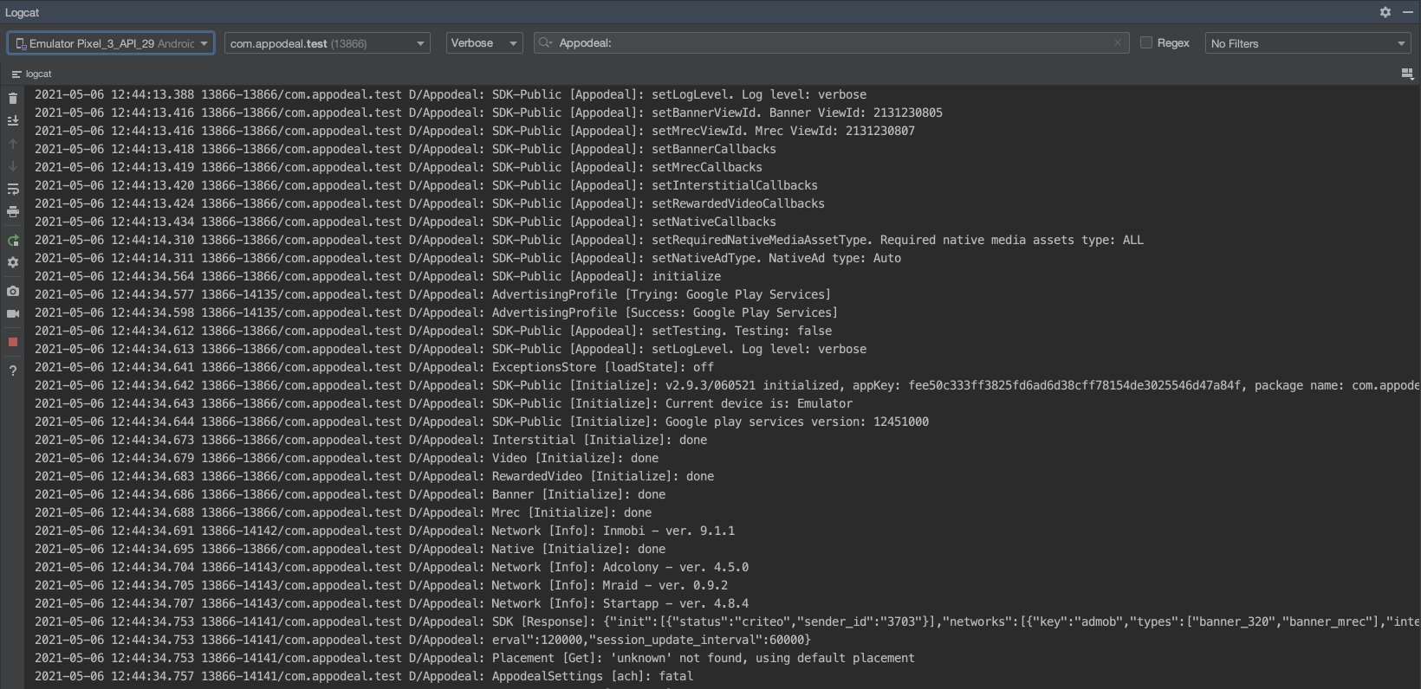Viewport: 1421px width, 689px height.
Task: Clear the Appodeal: search text
Action: coord(1118,42)
